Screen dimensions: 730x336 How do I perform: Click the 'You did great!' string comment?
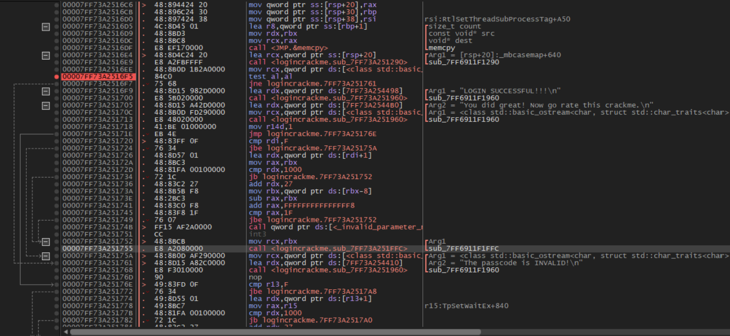[540, 106]
